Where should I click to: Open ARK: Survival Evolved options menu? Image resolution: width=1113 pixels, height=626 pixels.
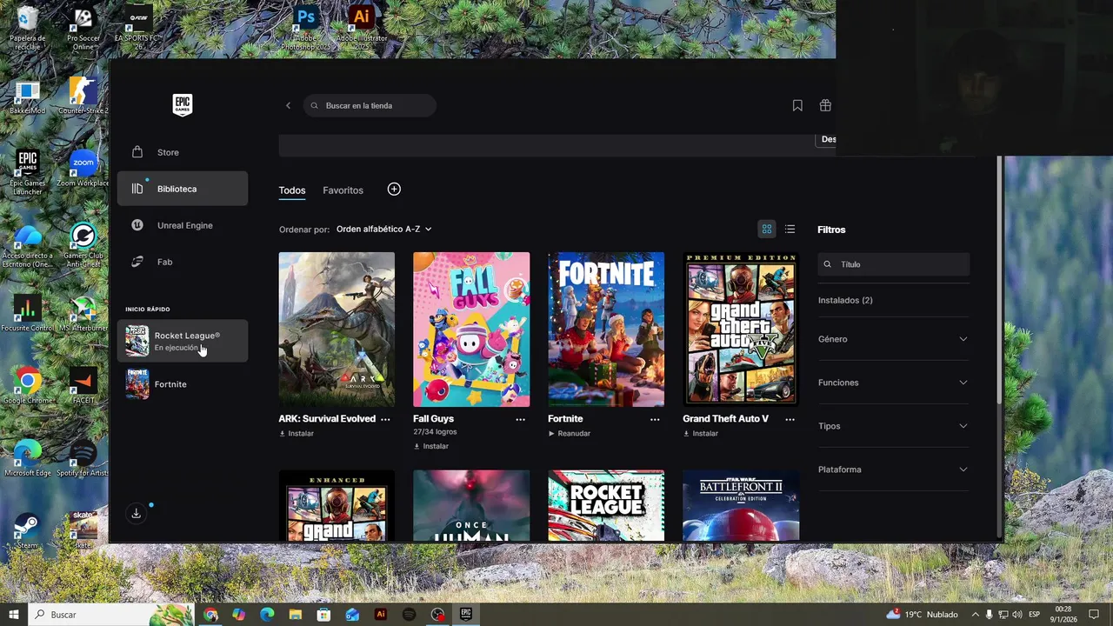385,419
